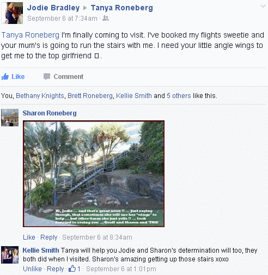
Task: Open the stairs photo in Sharon's comment
Action: [94, 174]
